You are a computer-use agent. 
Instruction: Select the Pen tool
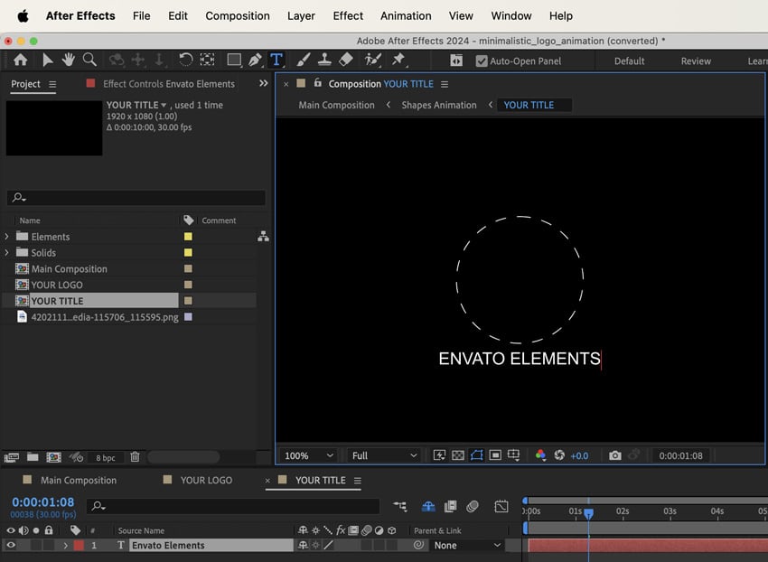[x=255, y=60]
